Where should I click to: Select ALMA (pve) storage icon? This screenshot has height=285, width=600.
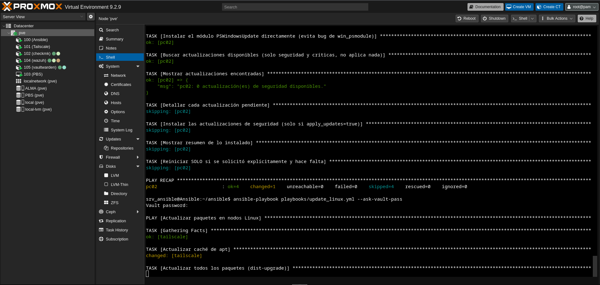click(x=20, y=88)
